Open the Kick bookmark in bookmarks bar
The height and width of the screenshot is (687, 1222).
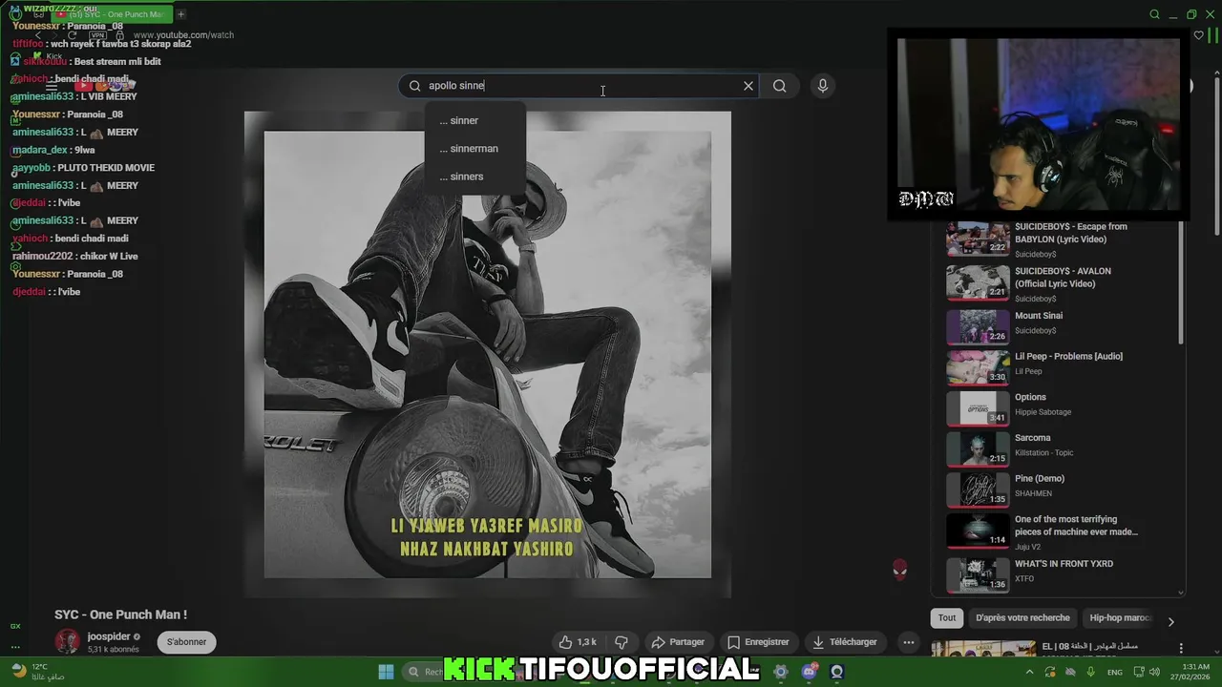point(46,57)
